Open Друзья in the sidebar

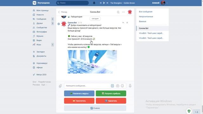(39, 23)
